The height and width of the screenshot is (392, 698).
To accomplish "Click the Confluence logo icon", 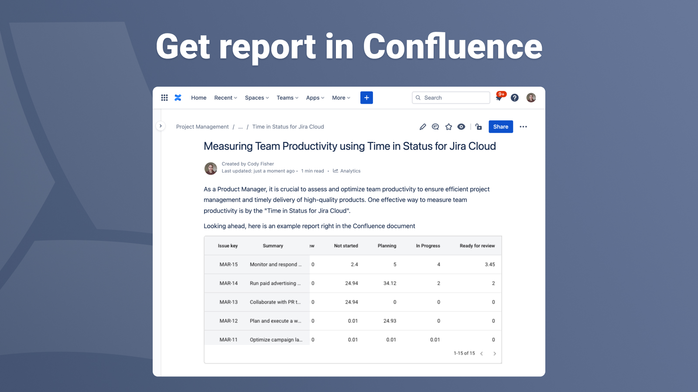I will (x=178, y=98).
